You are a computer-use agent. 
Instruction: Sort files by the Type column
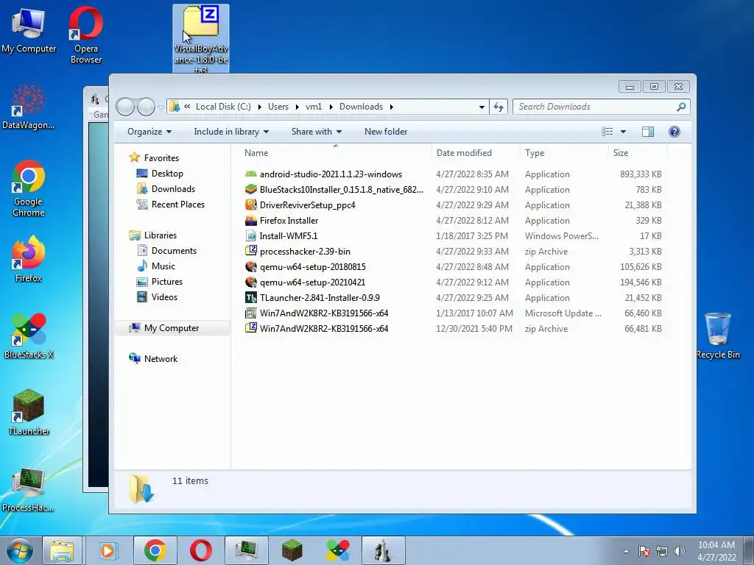point(564,153)
